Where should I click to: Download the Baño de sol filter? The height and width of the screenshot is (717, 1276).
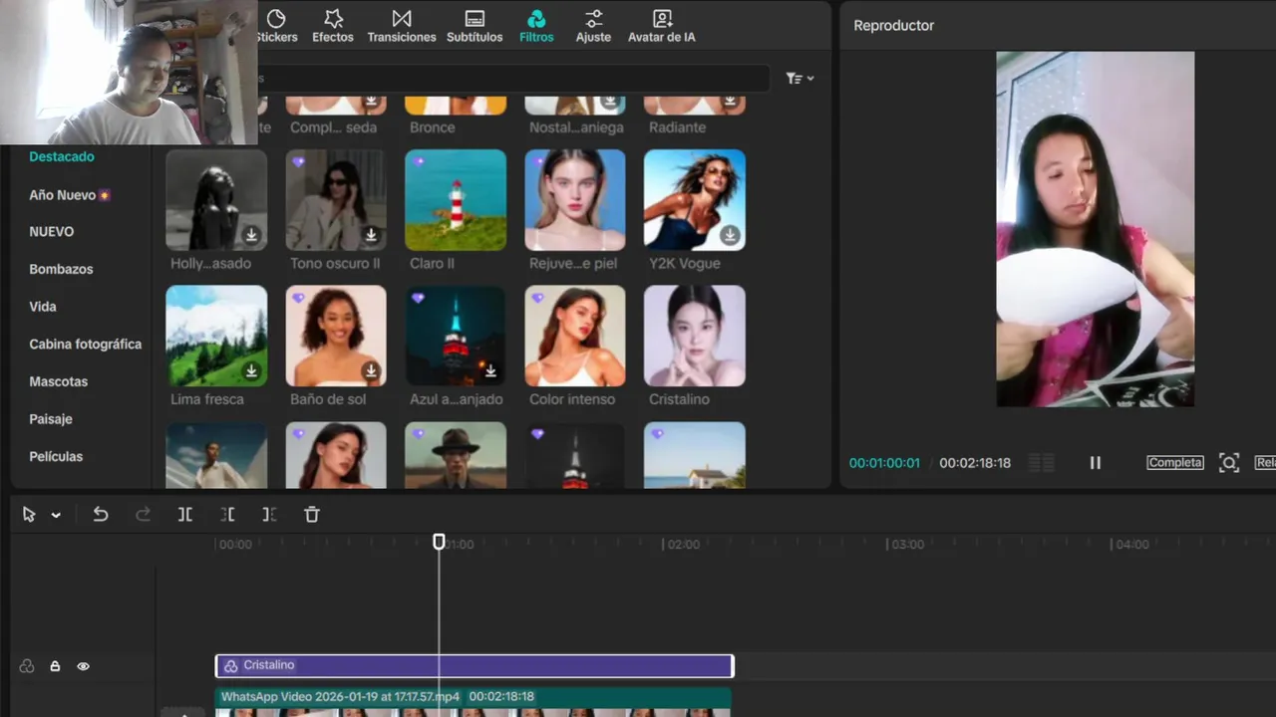372,370
